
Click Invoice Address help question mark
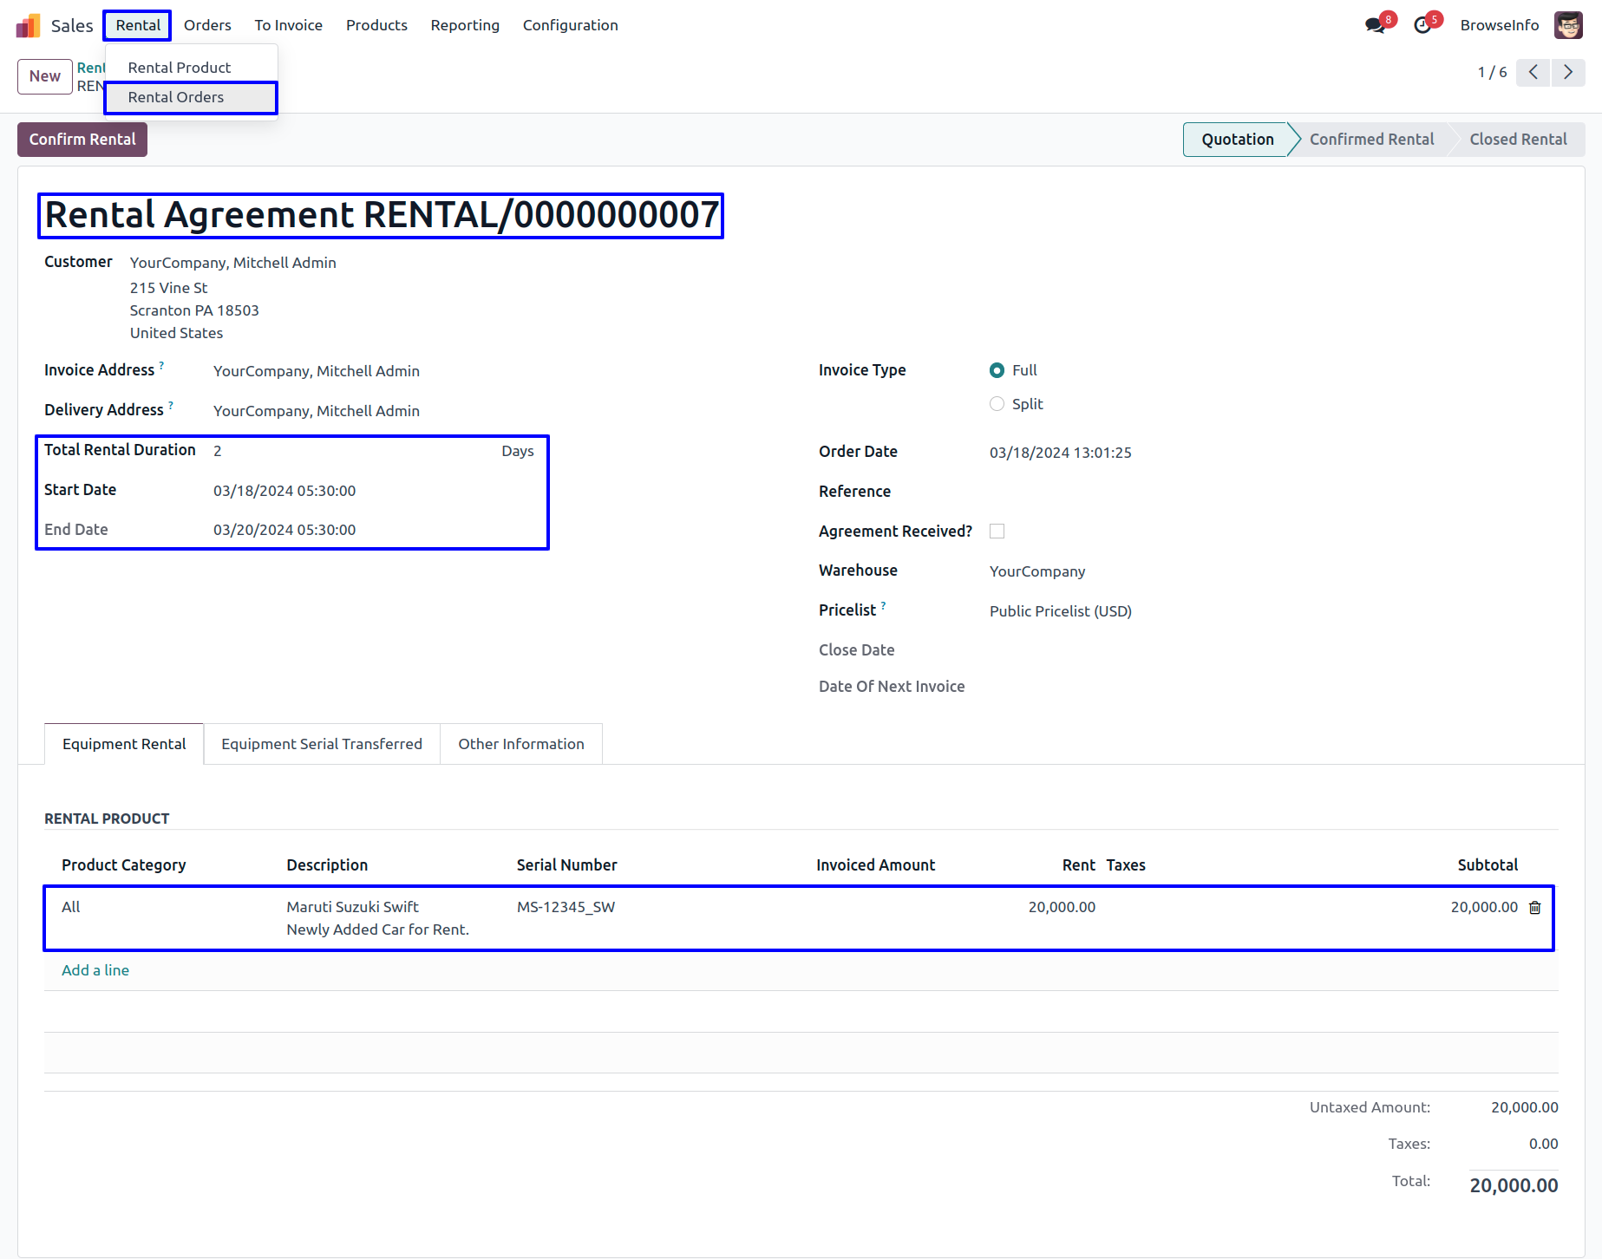point(161,366)
